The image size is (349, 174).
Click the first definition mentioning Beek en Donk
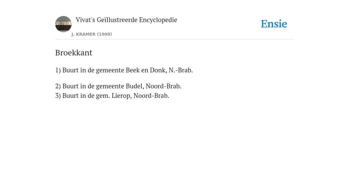tap(124, 70)
